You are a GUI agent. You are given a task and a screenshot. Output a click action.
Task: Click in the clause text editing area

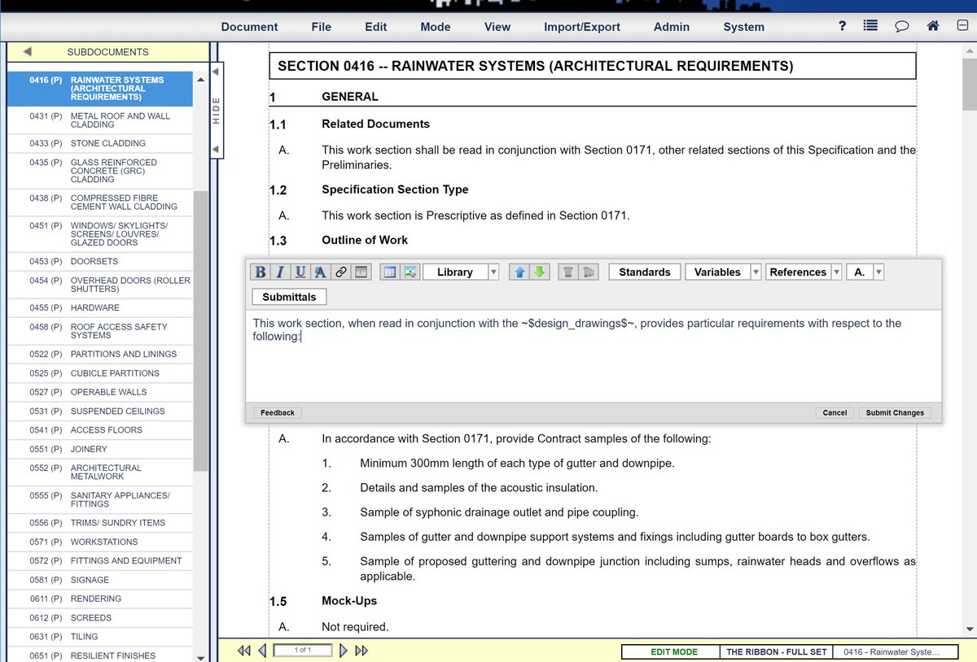594,355
